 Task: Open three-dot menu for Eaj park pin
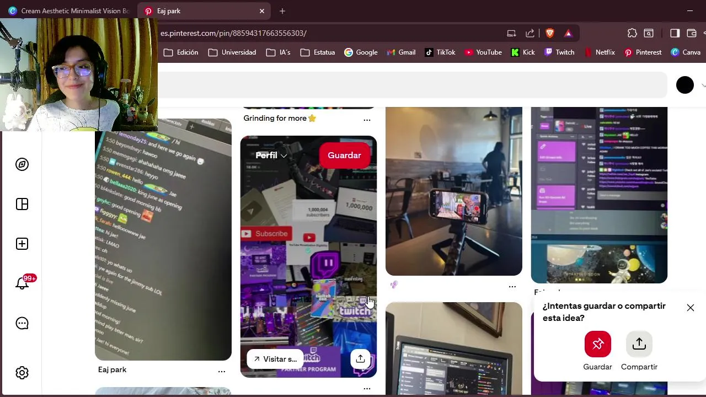point(222,372)
